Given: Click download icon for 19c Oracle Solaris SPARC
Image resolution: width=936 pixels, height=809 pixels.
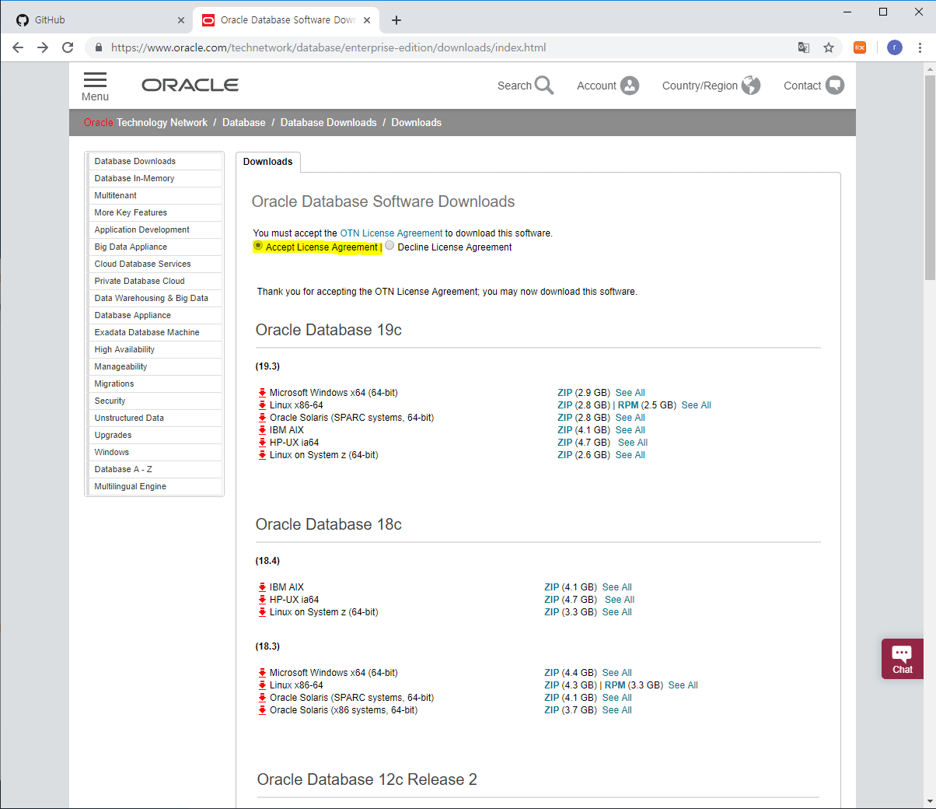Looking at the screenshot, I should click(263, 418).
